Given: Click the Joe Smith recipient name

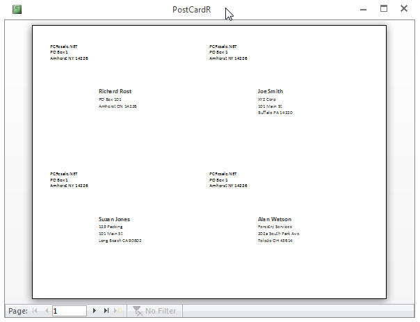Looking at the screenshot, I should point(270,91).
